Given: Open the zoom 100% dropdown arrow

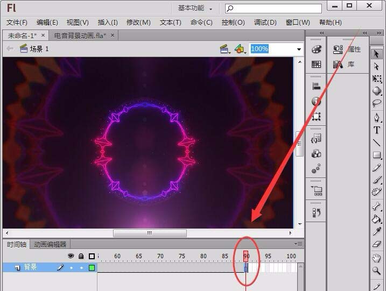Looking at the screenshot, I should point(299,49).
